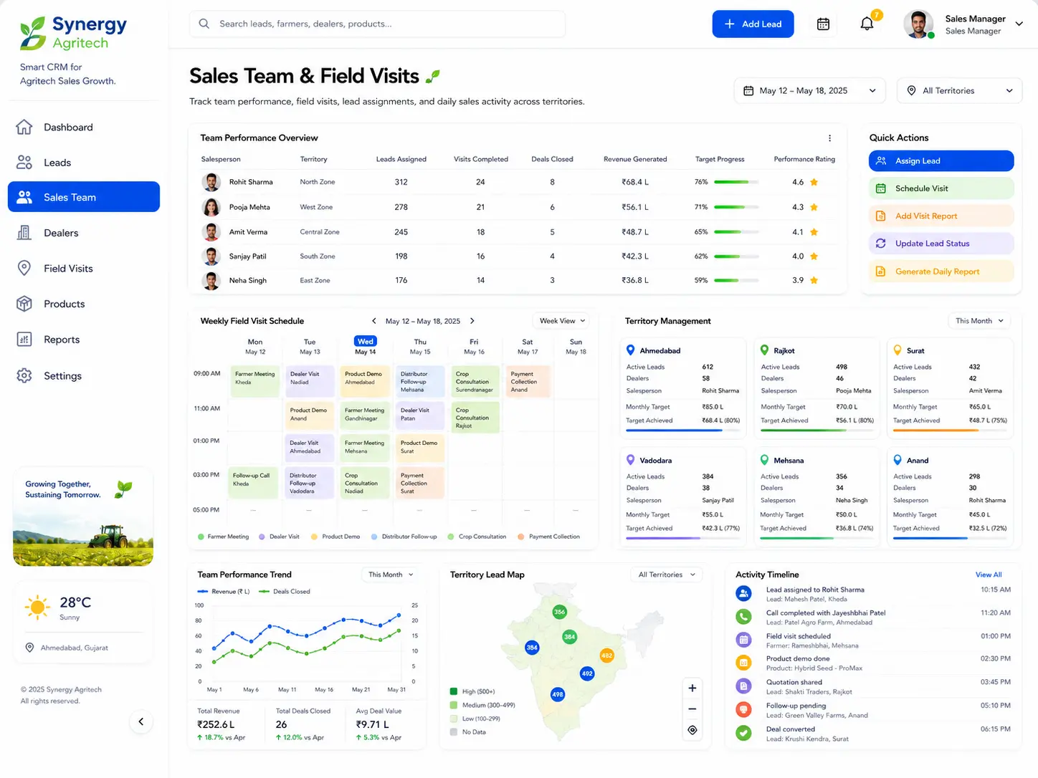Image resolution: width=1038 pixels, height=778 pixels.
Task: Open Field Visits in the sidebar
Action: (84, 269)
